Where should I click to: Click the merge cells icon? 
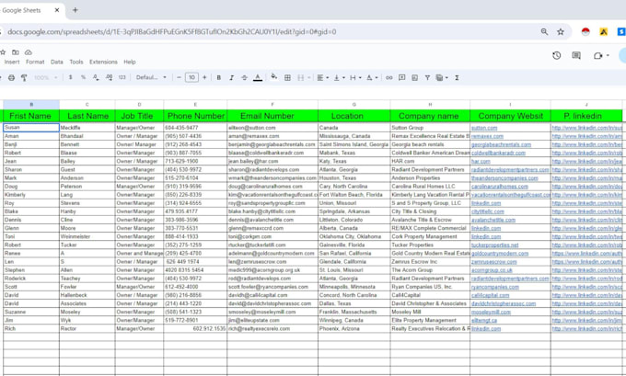[301, 78]
